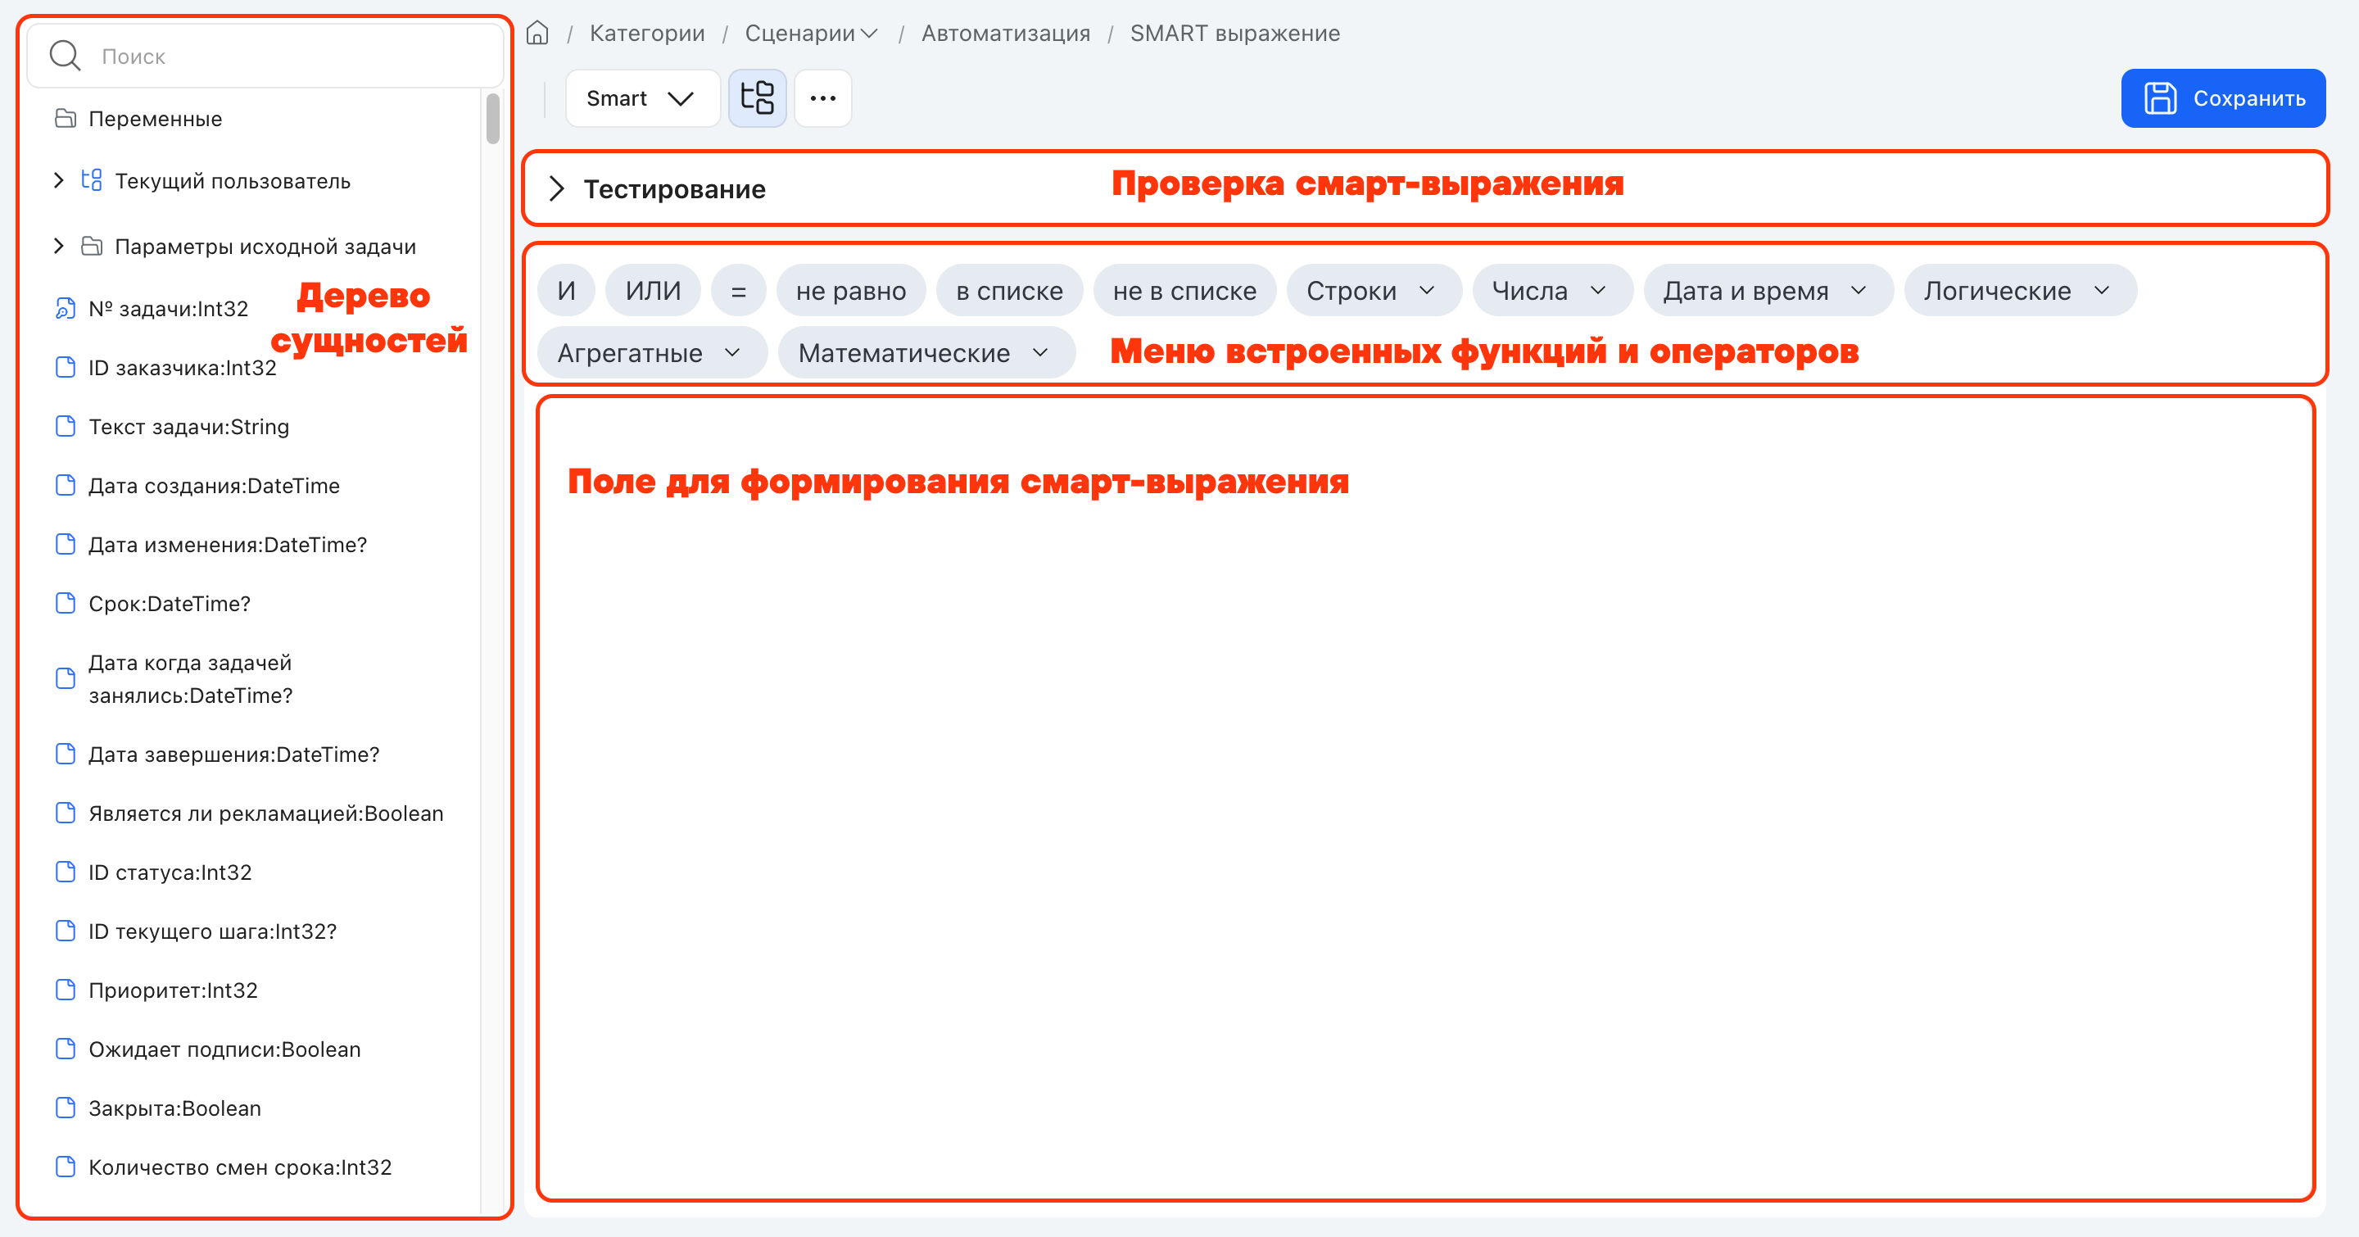Insert the И operator
This screenshot has height=1237, width=2359.
[x=566, y=291]
